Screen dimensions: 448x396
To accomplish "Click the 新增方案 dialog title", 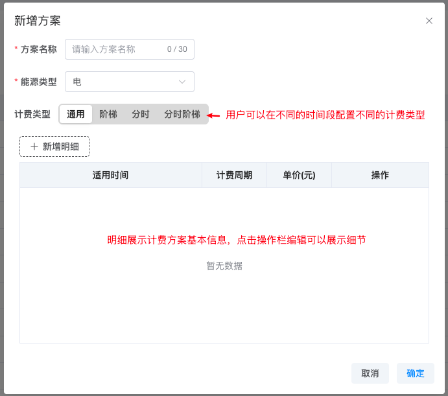I will pyautogui.click(x=38, y=21).
